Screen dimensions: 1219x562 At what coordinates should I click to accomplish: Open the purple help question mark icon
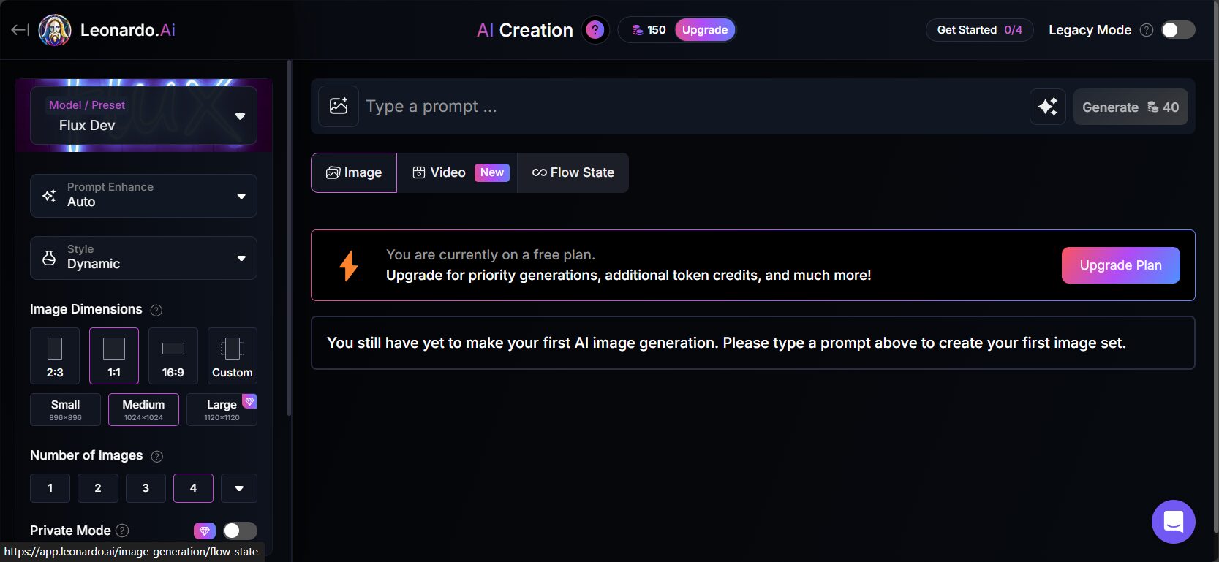[x=595, y=30]
